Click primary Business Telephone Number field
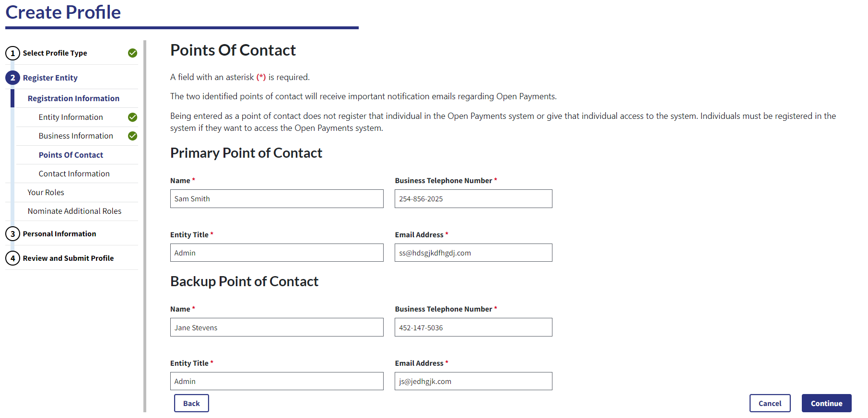Image resolution: width=868 pixels, height=418 pixels. tap(473, 199)
